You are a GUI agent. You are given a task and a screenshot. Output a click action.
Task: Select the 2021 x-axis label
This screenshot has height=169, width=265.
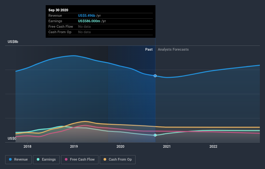coord(167,146)
